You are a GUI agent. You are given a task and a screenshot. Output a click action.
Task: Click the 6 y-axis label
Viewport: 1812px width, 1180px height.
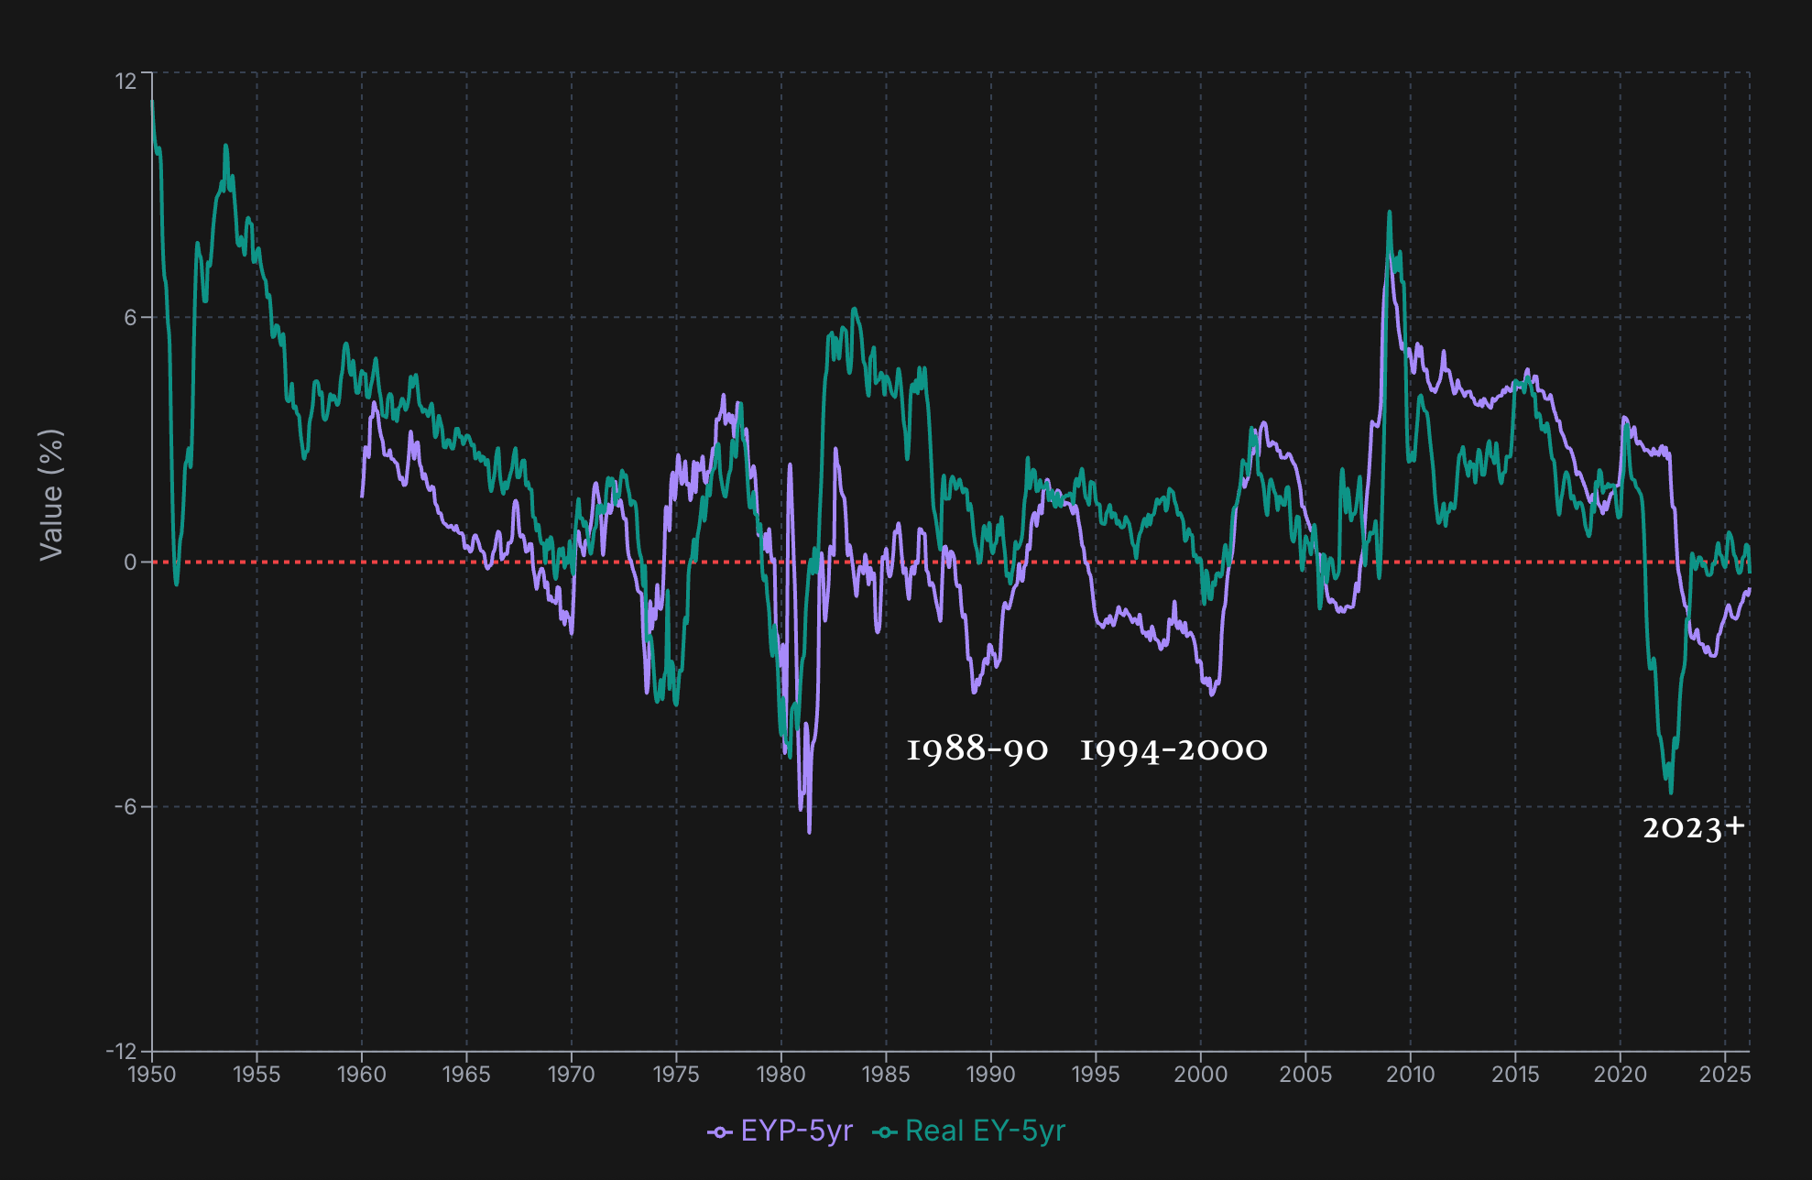pyautogui.click(x=131, y=317)
